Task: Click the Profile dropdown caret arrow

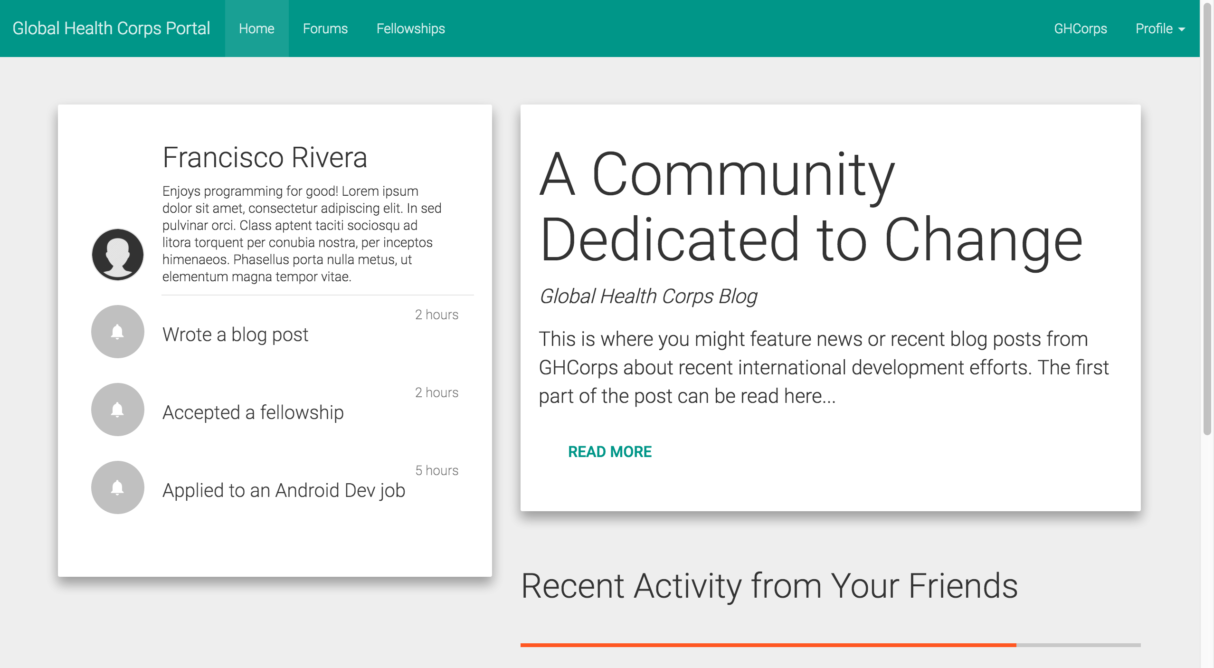Action: tap(1182, 29)
